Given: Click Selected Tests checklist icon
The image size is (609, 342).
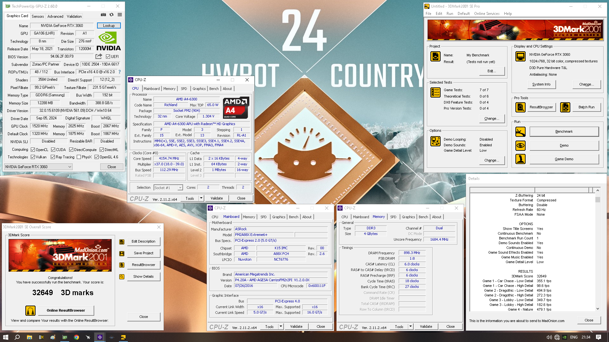Looking at the screenshot, I should click(435, 92).
